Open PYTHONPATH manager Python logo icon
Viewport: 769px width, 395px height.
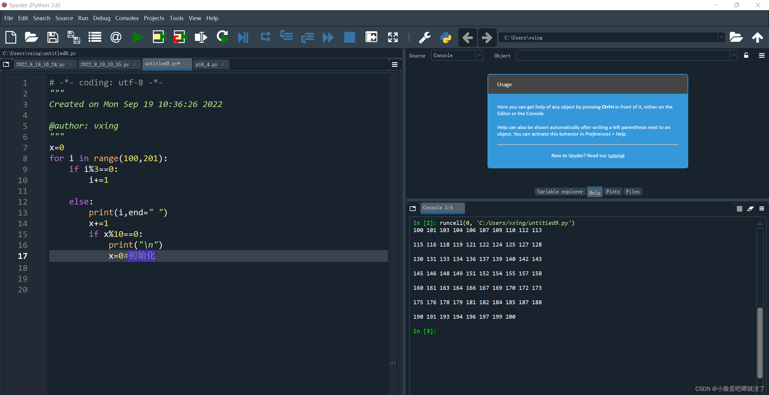click(446, 38)
